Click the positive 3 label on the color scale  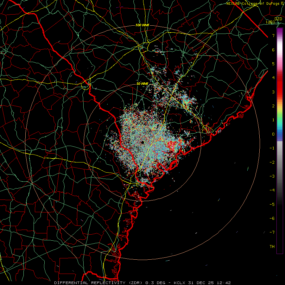273,92
